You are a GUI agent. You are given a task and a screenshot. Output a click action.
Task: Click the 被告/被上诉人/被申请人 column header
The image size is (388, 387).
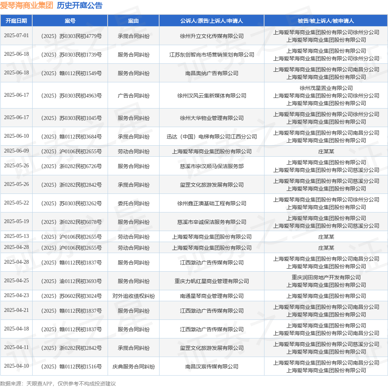326,21
